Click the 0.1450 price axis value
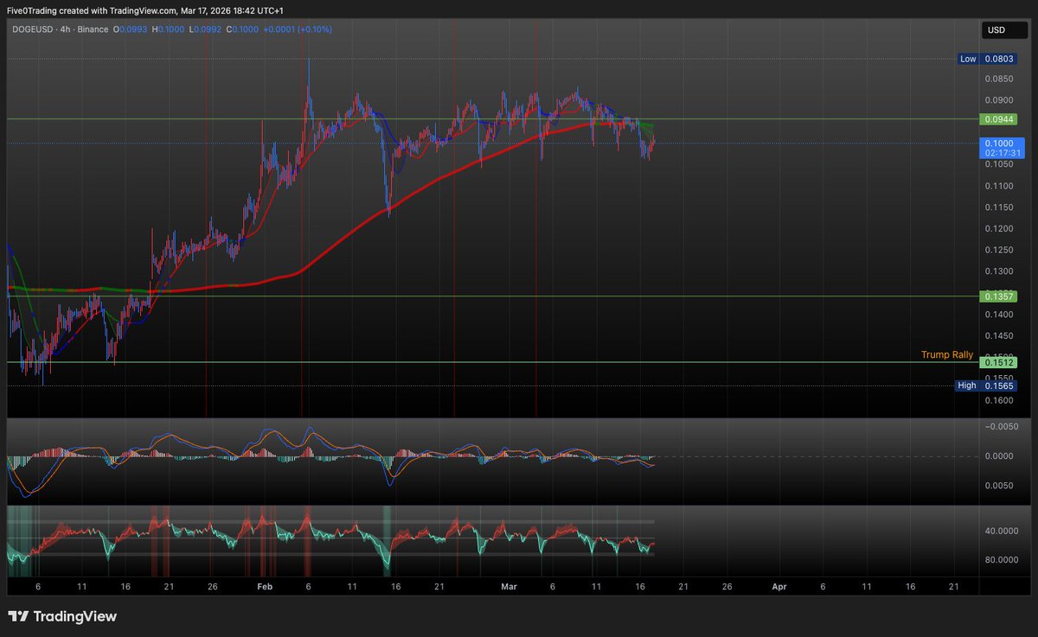Viewport: 1038px width, 637px height. [999, 335]
